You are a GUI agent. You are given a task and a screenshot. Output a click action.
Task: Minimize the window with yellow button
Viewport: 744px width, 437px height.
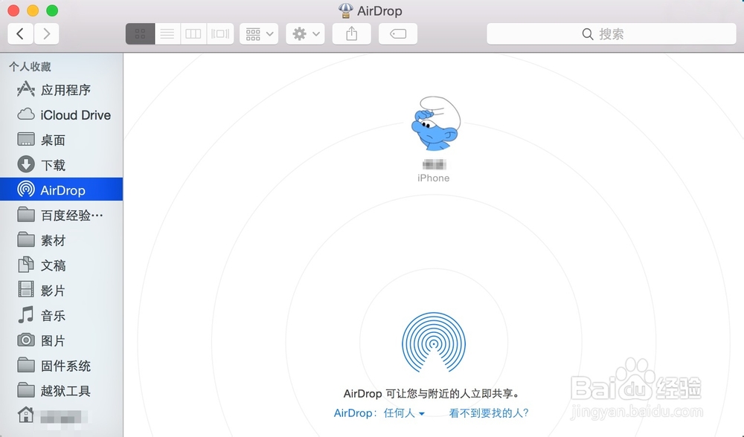[33, 10]
